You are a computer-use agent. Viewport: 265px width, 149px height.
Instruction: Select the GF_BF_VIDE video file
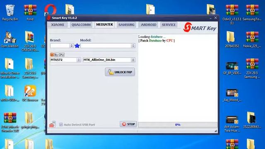click(x=232, y=68)
